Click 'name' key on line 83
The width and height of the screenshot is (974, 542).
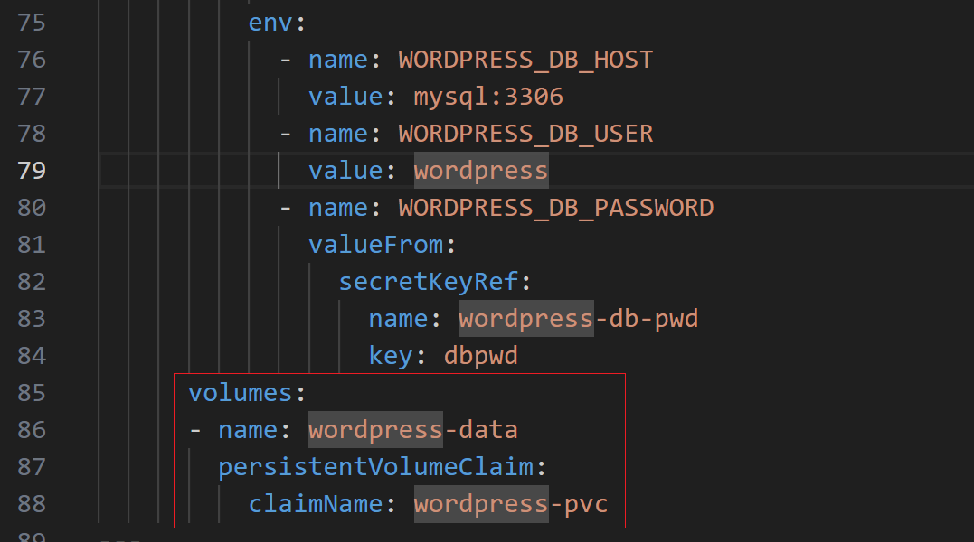[x=398, y=319]
